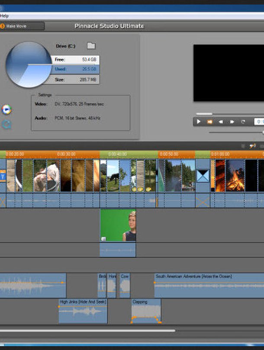The height and width of the screenshot is (350, 264).
Task: Click the audio speaker icon above timeline
Action: pyautogui.click(x=253, y=146)
